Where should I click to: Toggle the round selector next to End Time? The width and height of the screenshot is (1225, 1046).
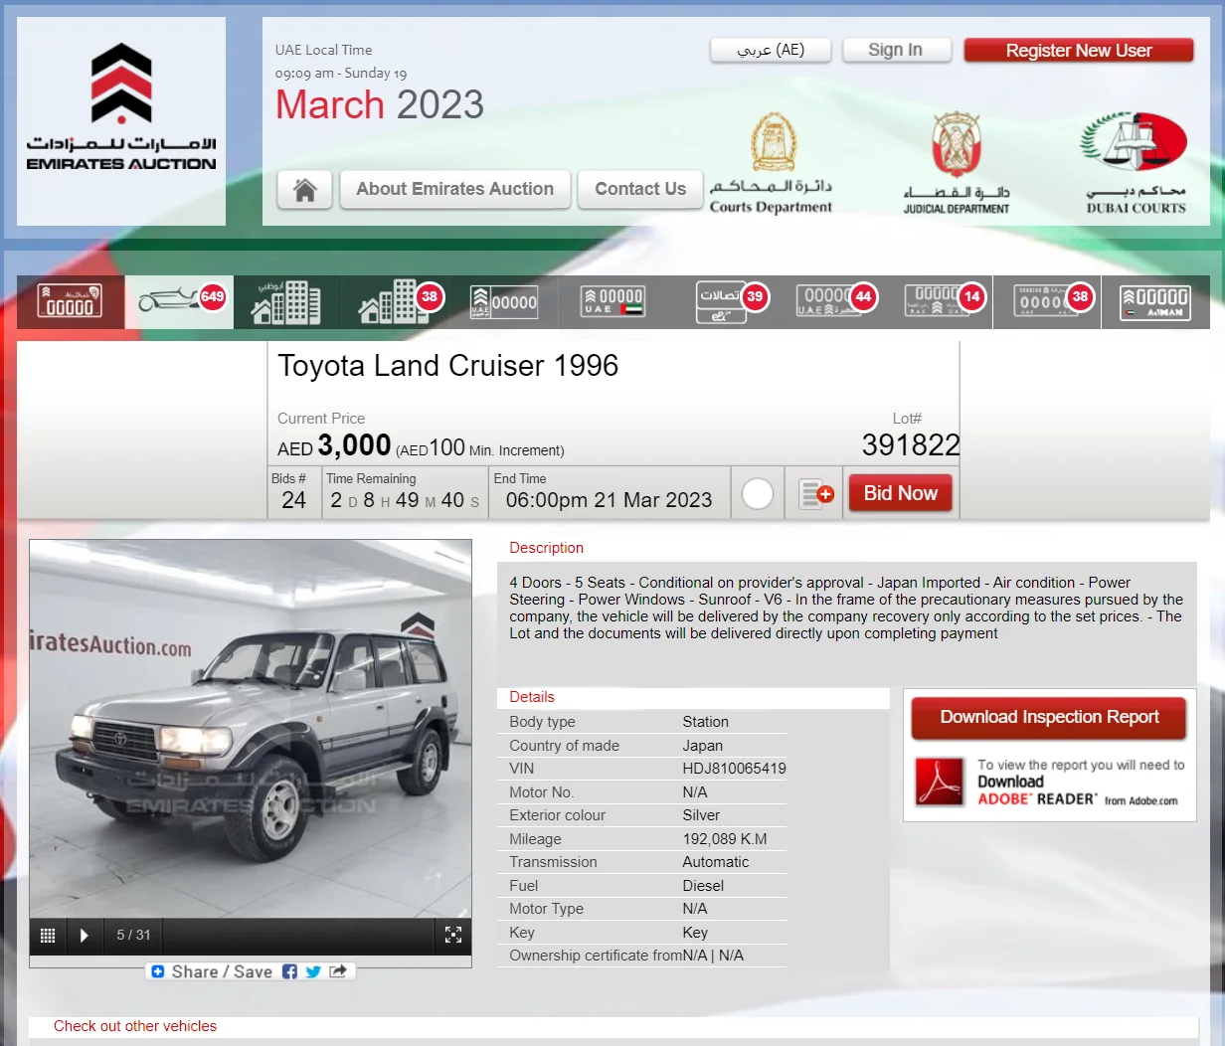[758, 493]
